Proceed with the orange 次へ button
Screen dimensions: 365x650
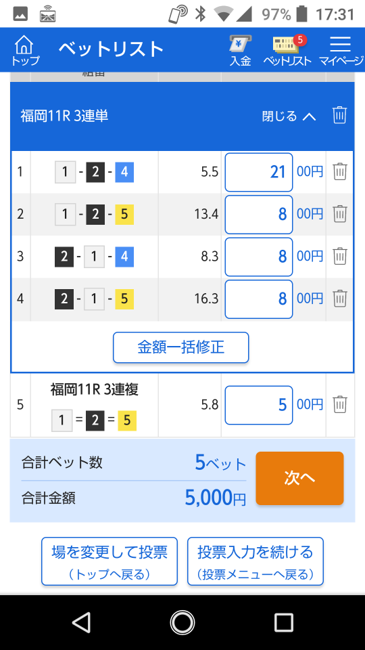pyautogui.click(x=299, y=479)
